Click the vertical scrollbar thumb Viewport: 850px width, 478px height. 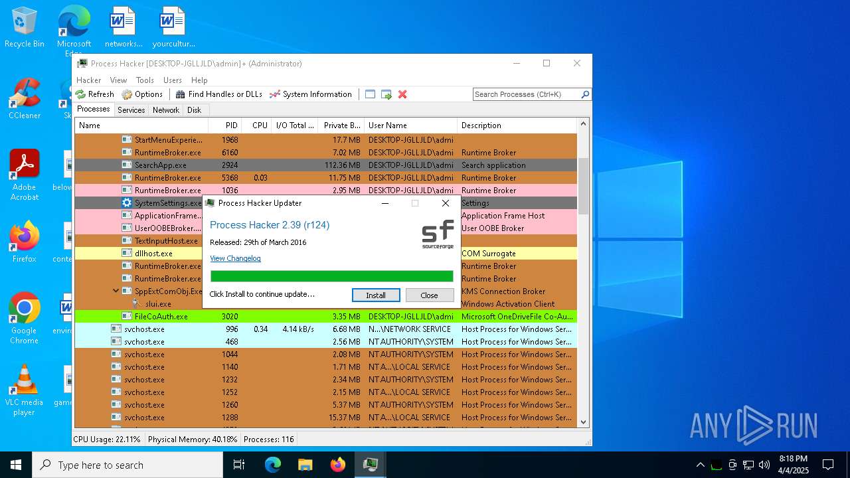[584, 186]
